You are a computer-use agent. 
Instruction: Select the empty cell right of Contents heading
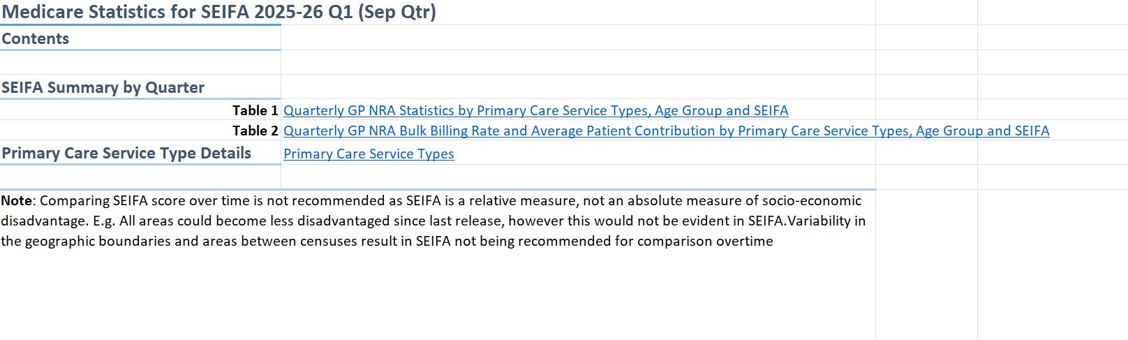(x=577, y=38)
